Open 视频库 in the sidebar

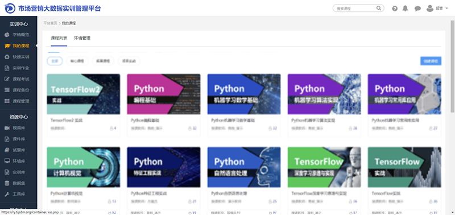coord(19,128)
